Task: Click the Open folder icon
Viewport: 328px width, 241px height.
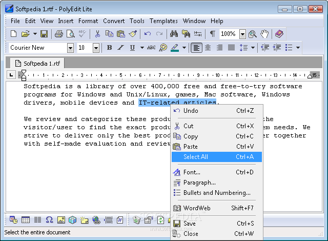Action: pos(25,34)
